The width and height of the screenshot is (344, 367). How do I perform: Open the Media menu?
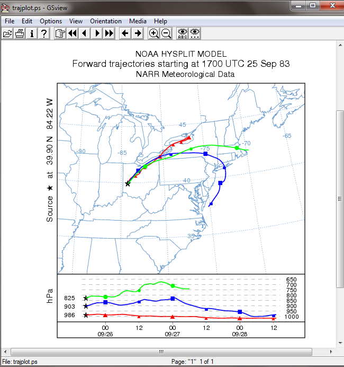(x=138, y=21)
